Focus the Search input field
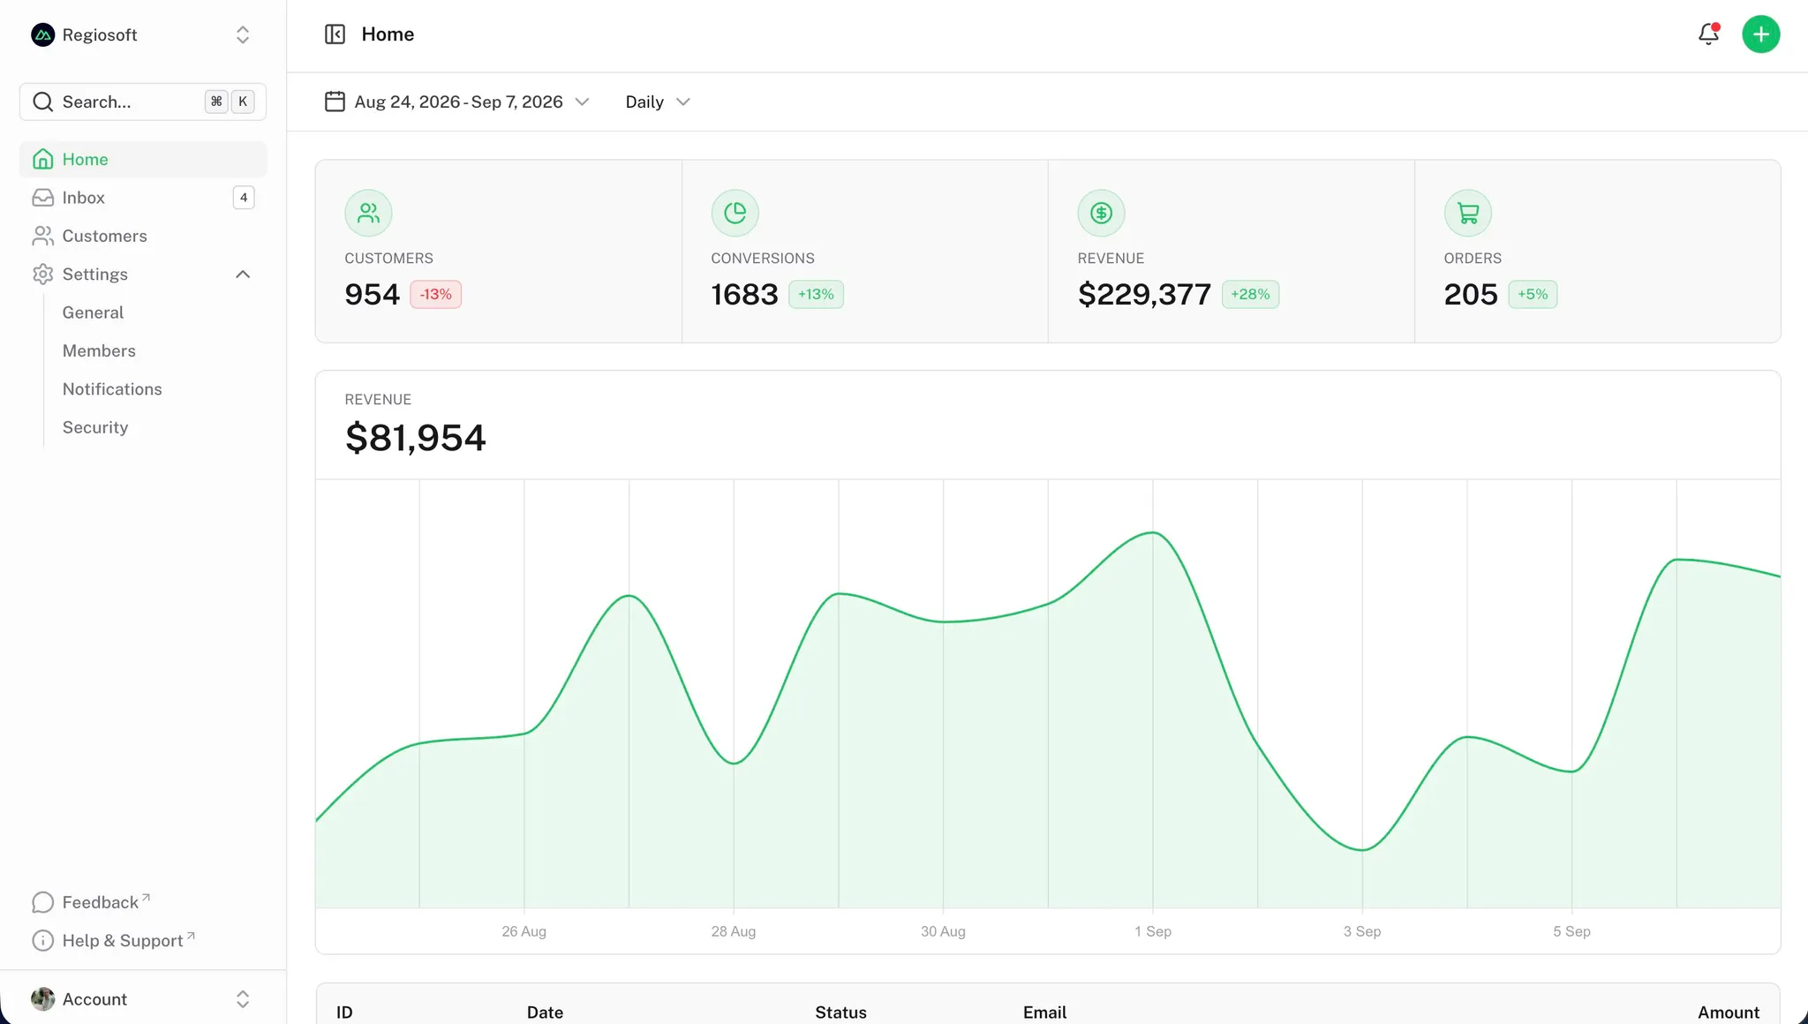1808x1024 pixels. pos(143,102)
